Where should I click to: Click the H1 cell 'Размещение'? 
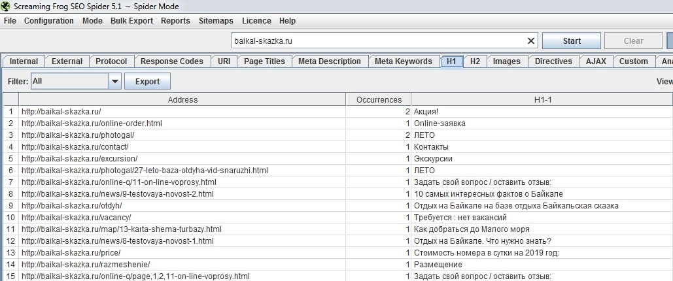pyautogui.click(x=542, y=265)
